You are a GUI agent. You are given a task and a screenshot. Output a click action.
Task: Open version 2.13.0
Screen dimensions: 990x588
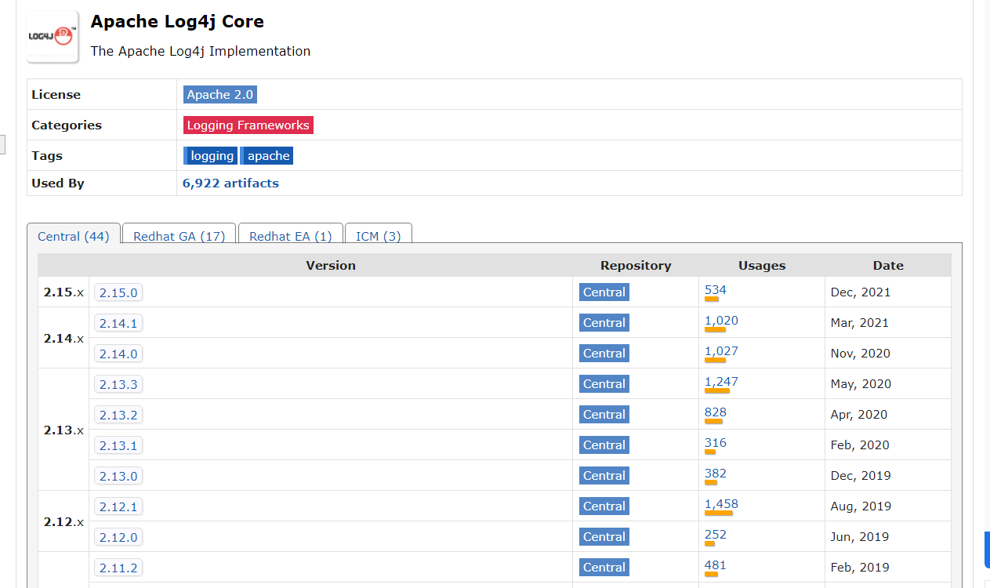coord(118,476)
